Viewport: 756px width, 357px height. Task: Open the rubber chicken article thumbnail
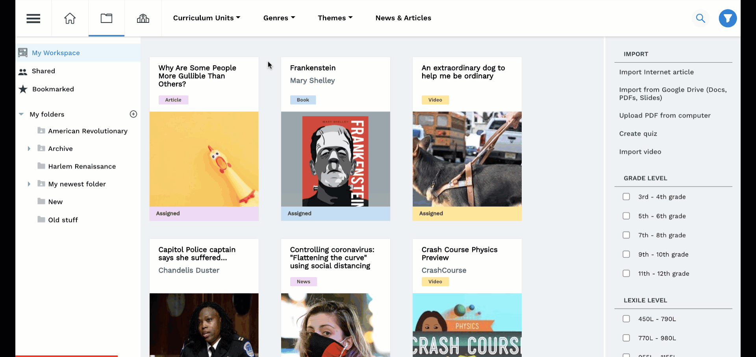204,159
